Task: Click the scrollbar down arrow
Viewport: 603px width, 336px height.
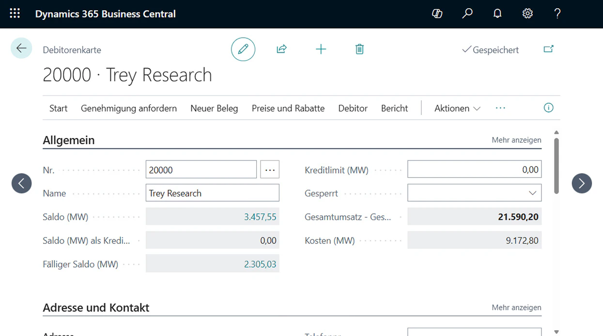Action: pyautogui.click(x=557, y=332)
